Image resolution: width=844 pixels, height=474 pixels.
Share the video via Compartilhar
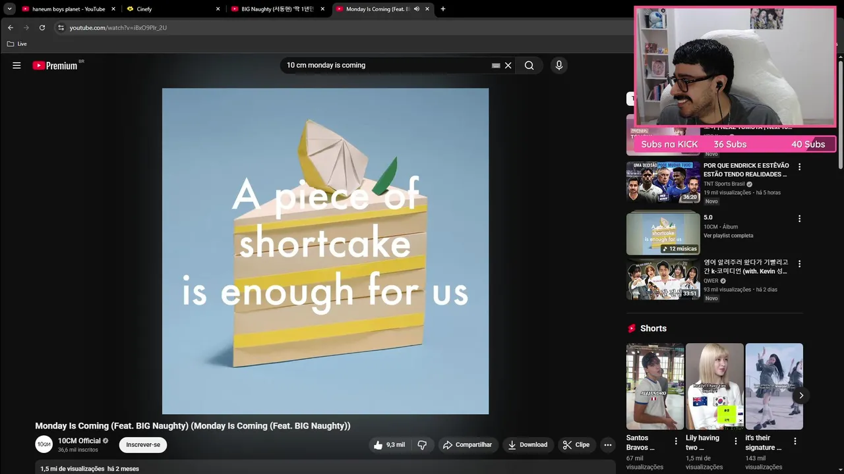467,445
